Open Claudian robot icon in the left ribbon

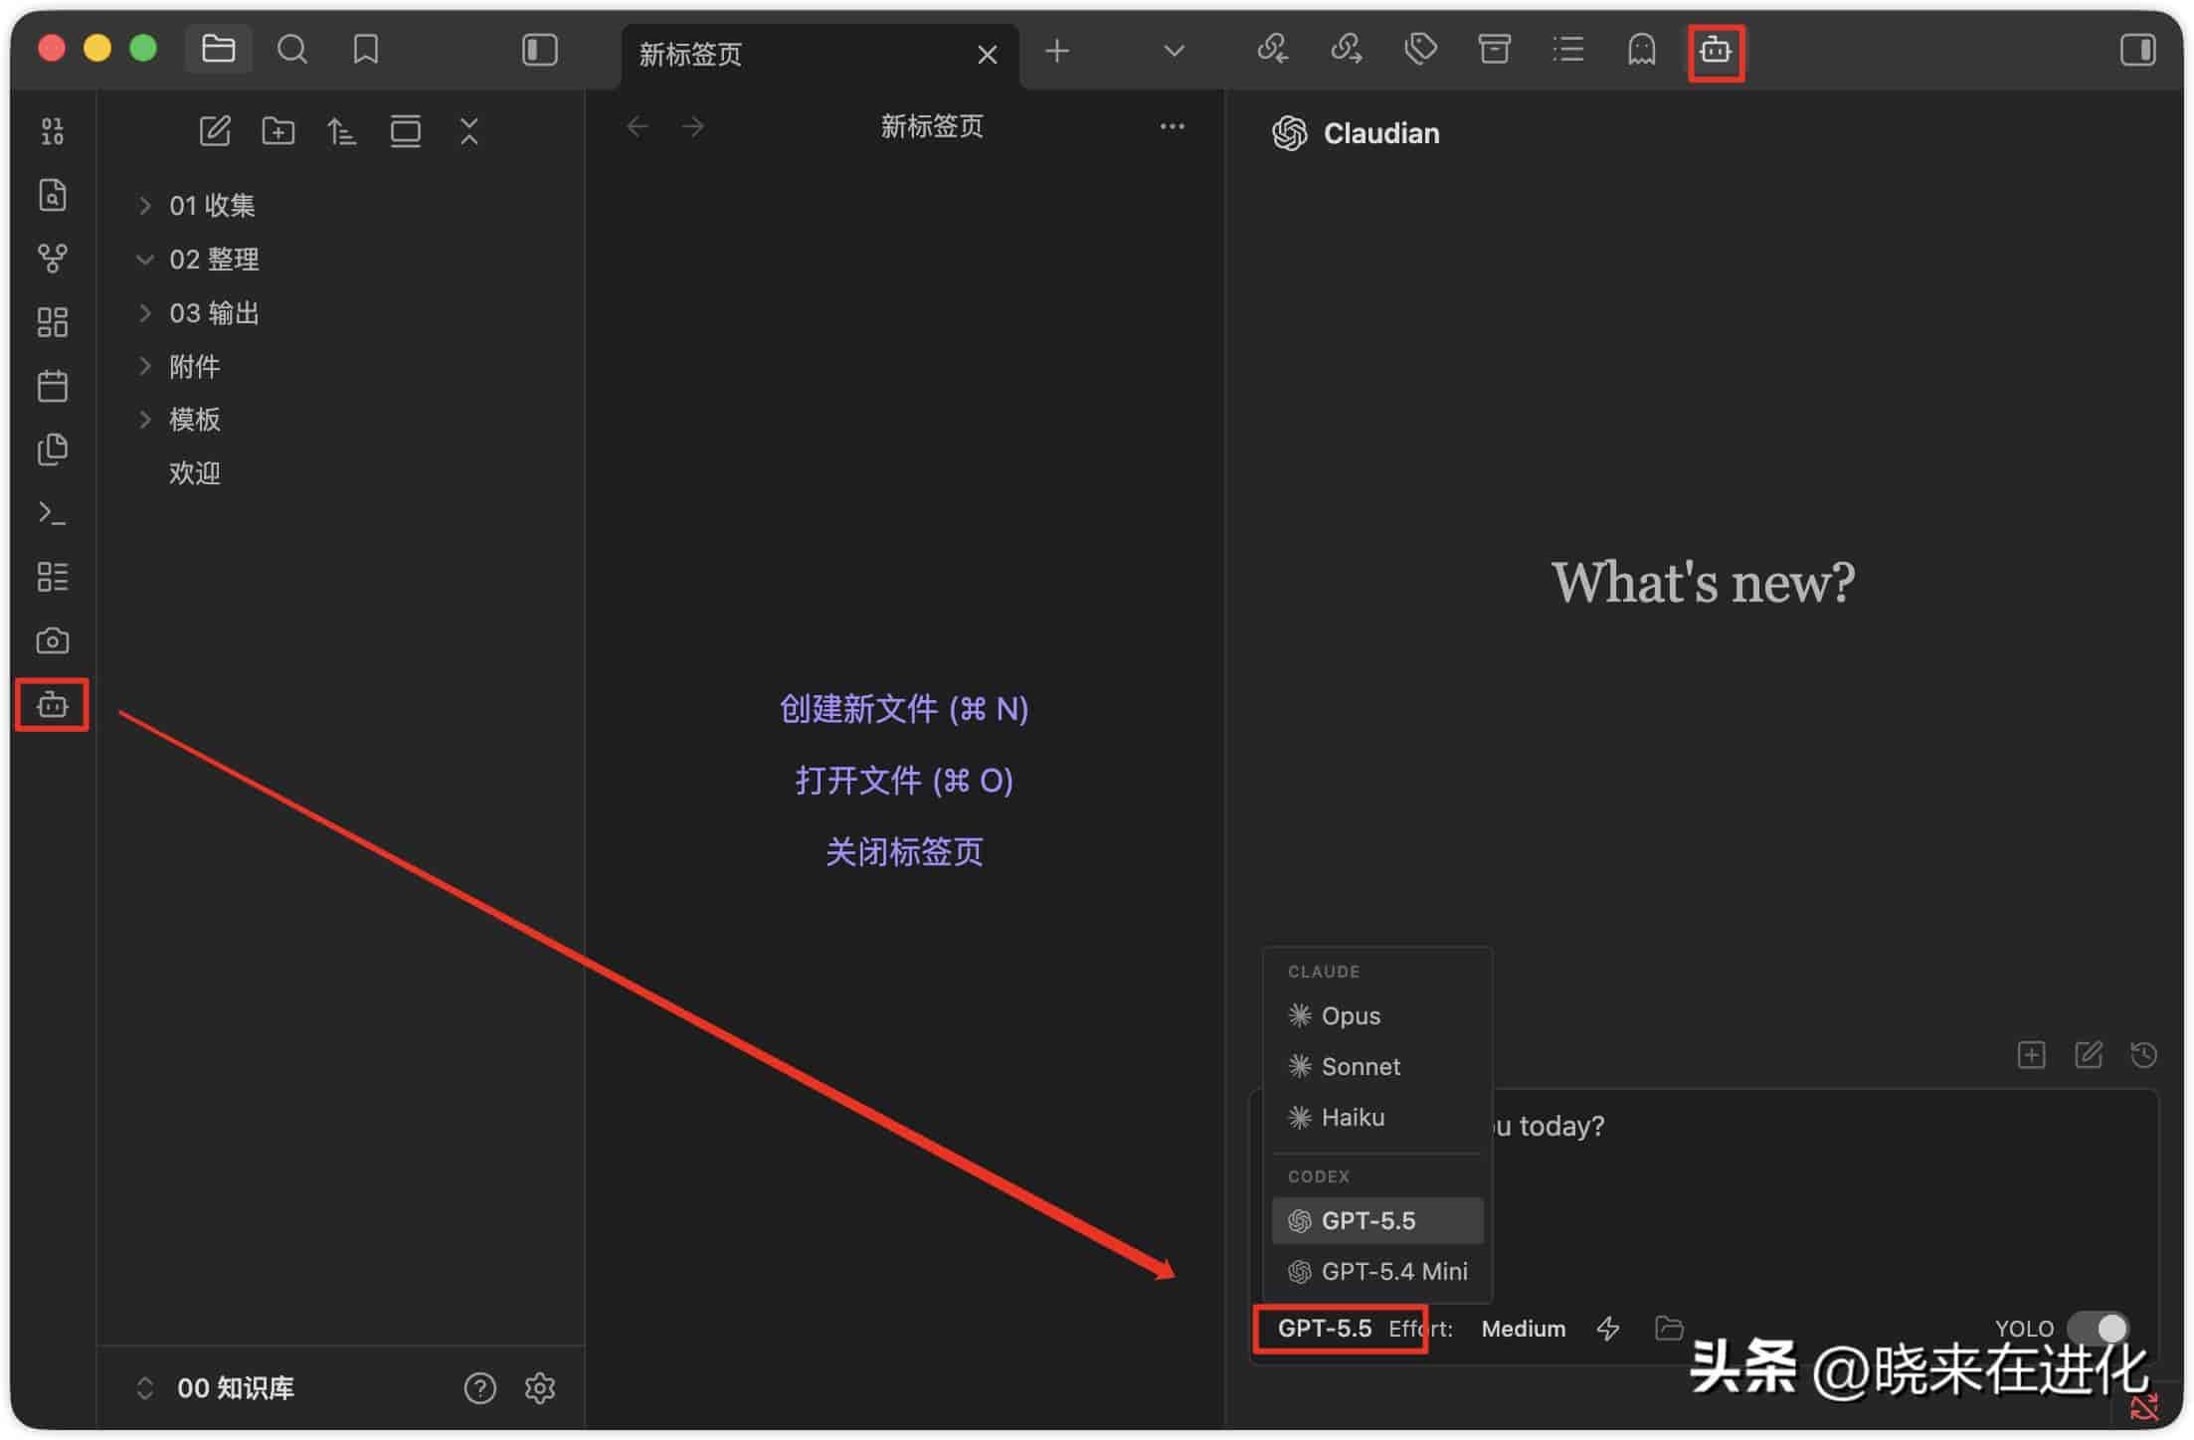click(53, 705)
